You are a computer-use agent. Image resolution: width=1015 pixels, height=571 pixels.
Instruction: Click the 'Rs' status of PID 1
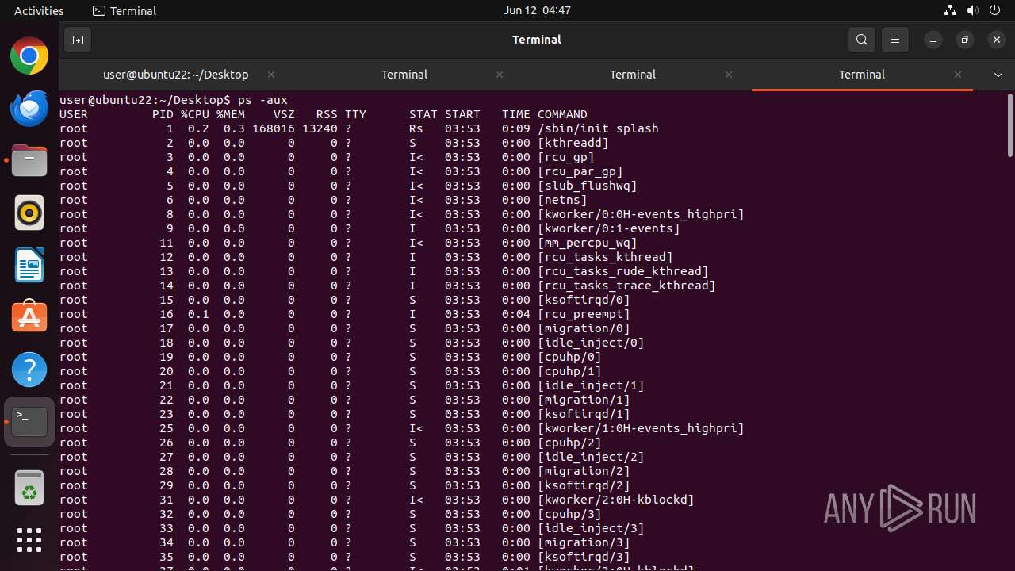pyautogui.click(x=416, y=128)
